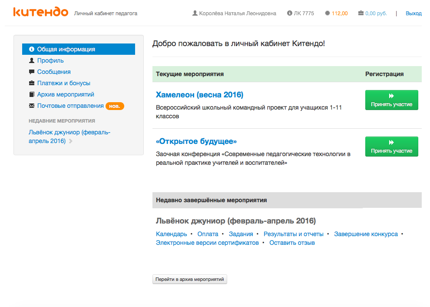Viewport: 430px width, 307px height.
Task: Click the Недавние мероприятия sidebar heading
Action: tap(62, 121)
